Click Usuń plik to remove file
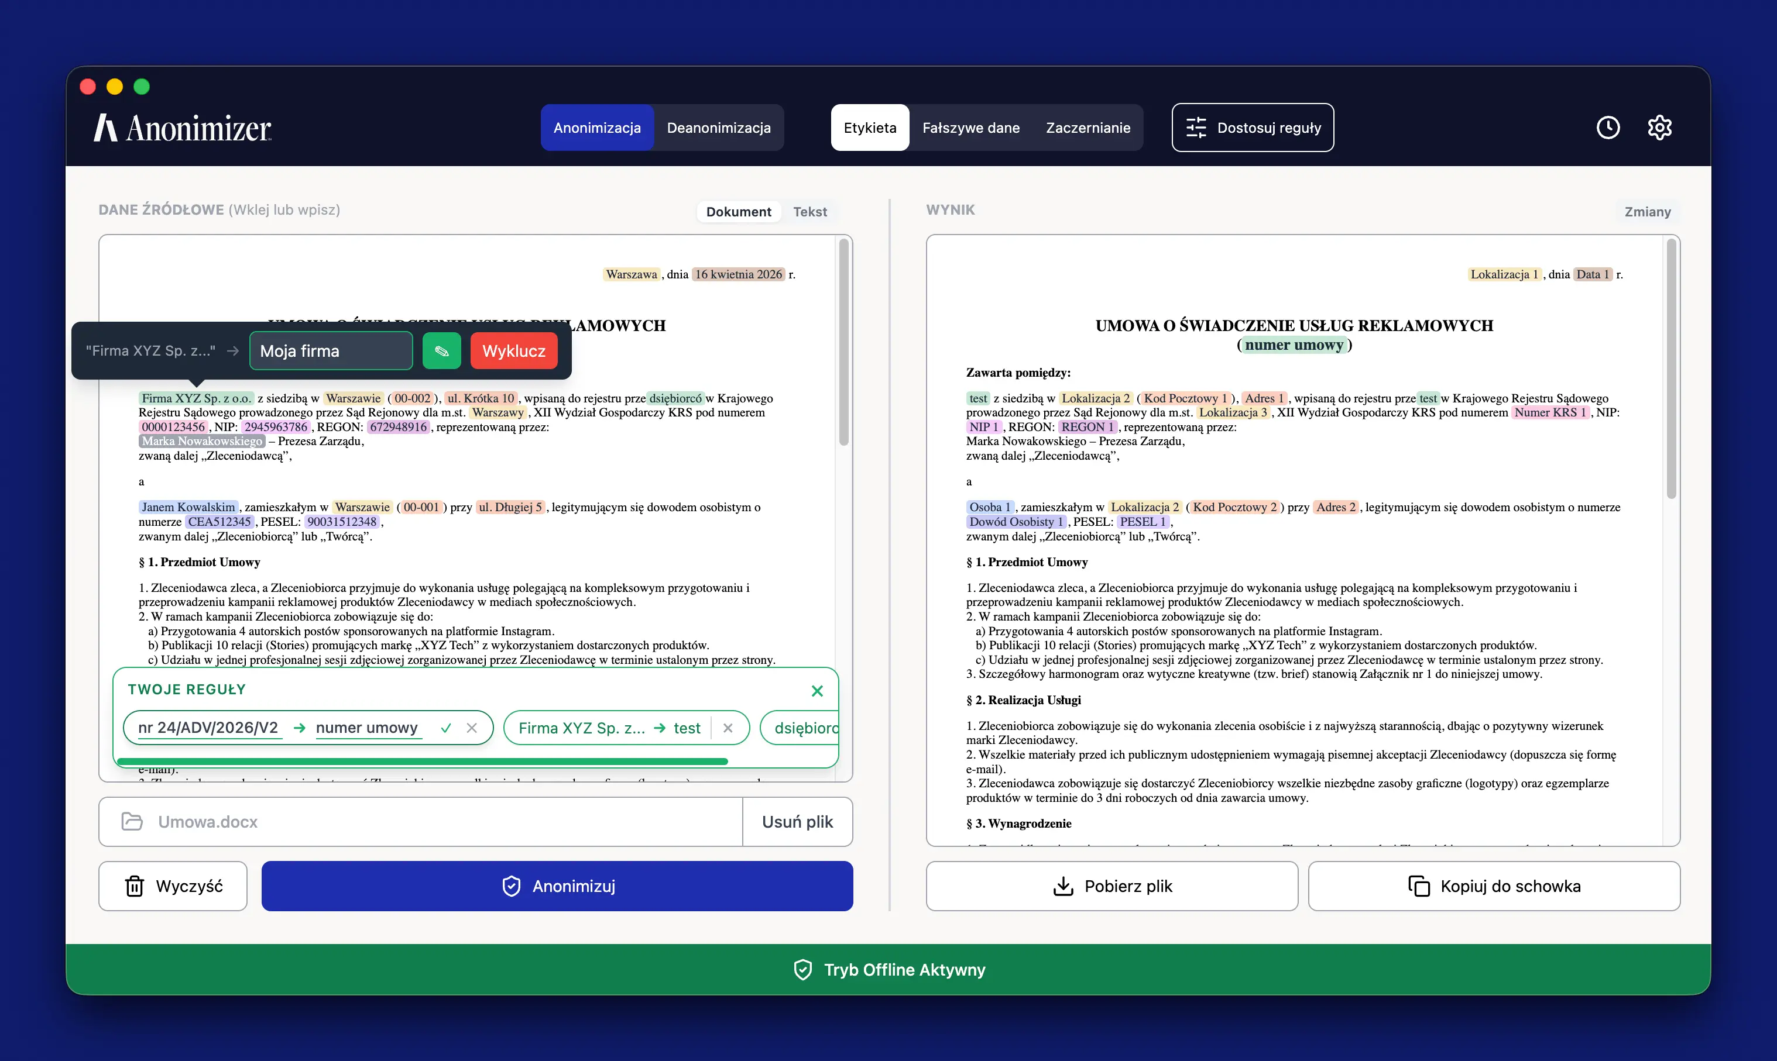Viewport: 1777px width, 1061px height. [797, 822]
